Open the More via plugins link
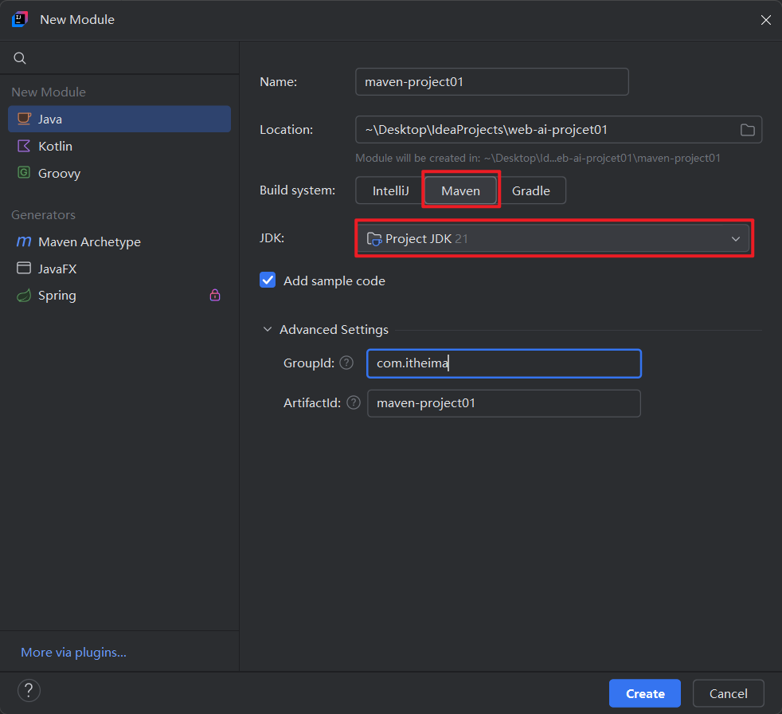The width and height of the screenshot is (782, 714). coord(74,652)
